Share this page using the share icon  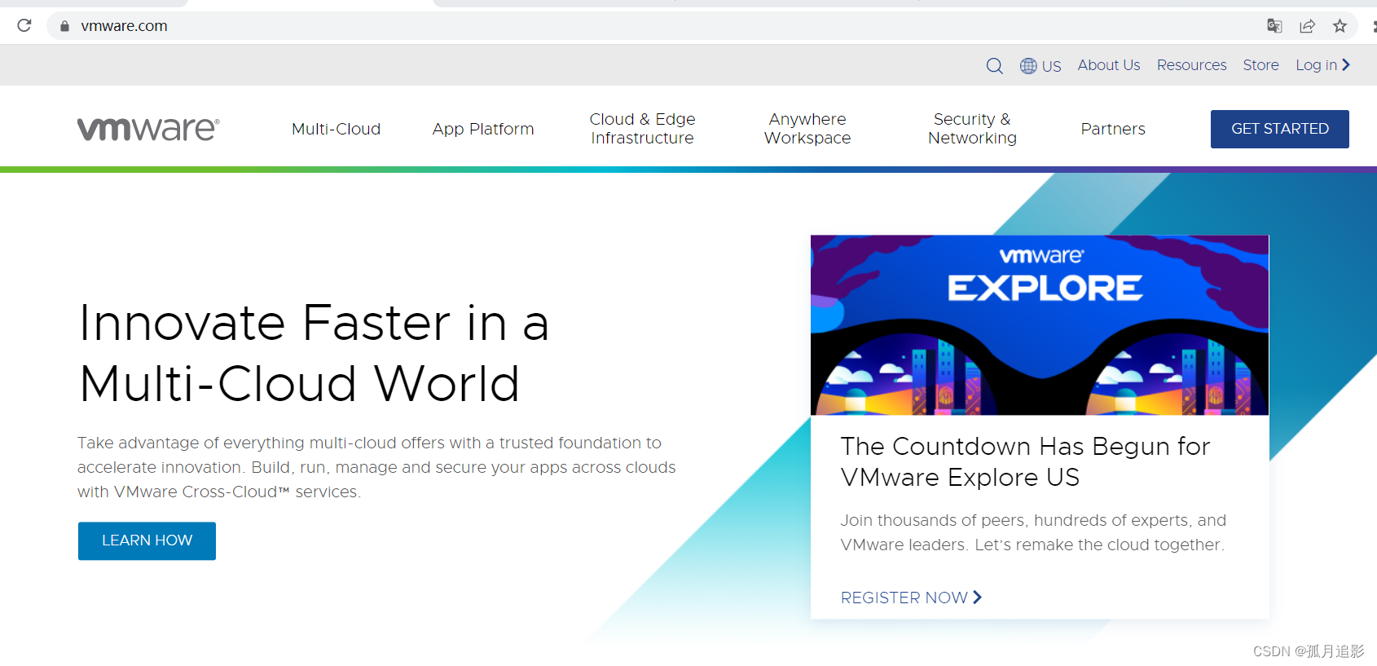[1308, 26]
